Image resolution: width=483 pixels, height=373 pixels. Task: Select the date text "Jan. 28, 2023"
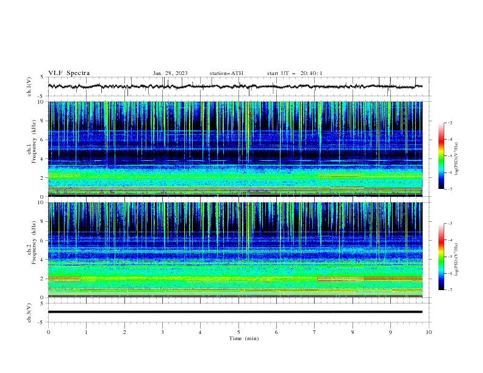(170, 73)
